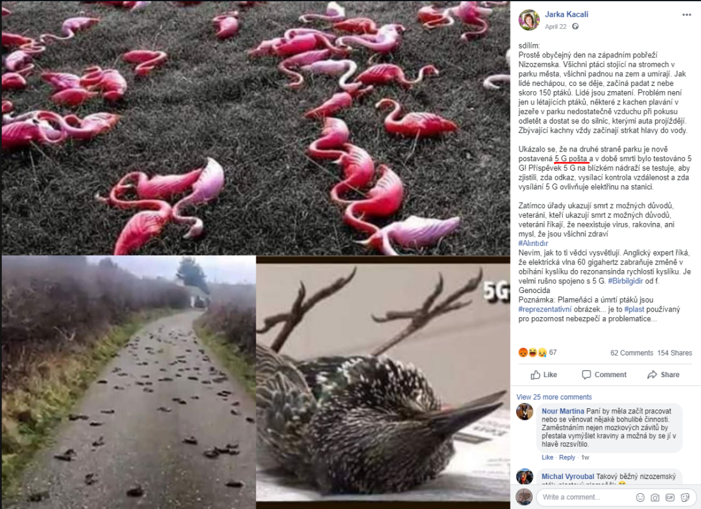Reply to Nour Martina's comment

click(x=567, y=457)
